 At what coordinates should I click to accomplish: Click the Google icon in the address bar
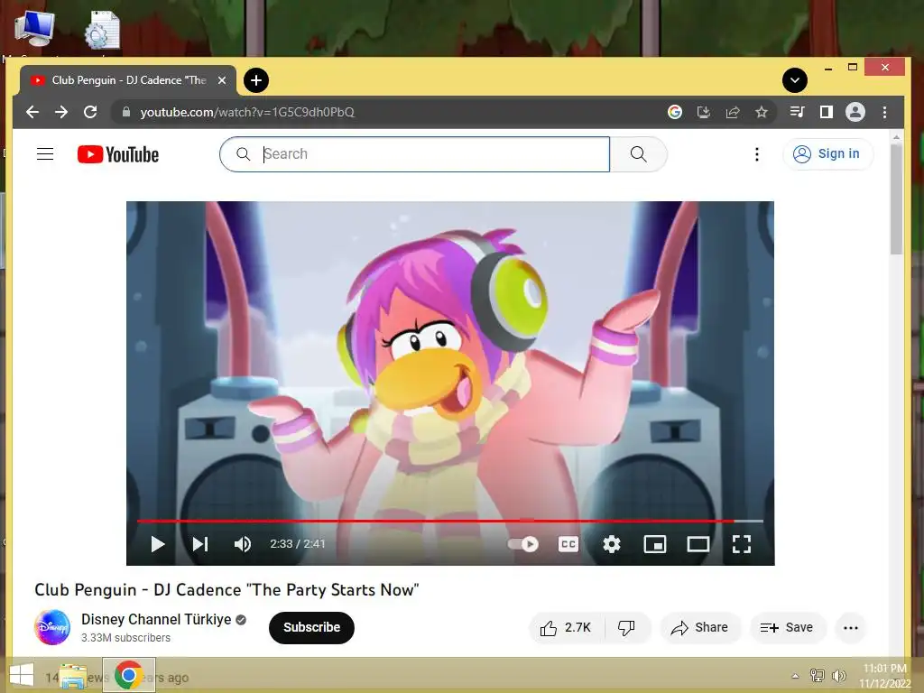tap(675, 112)
